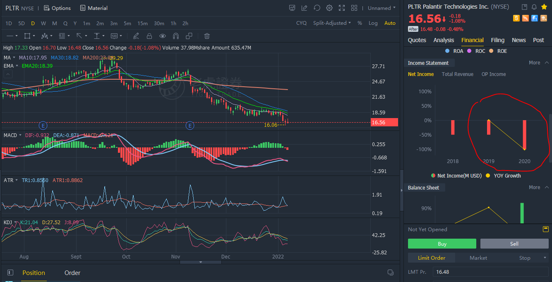Select the brush drawing pencil tool
This screenshot has height=282, width=552.
point(136,36)
